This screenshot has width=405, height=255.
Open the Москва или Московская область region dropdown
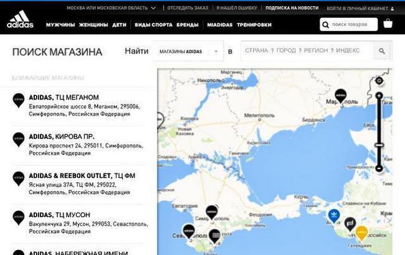tap(112, 8)
